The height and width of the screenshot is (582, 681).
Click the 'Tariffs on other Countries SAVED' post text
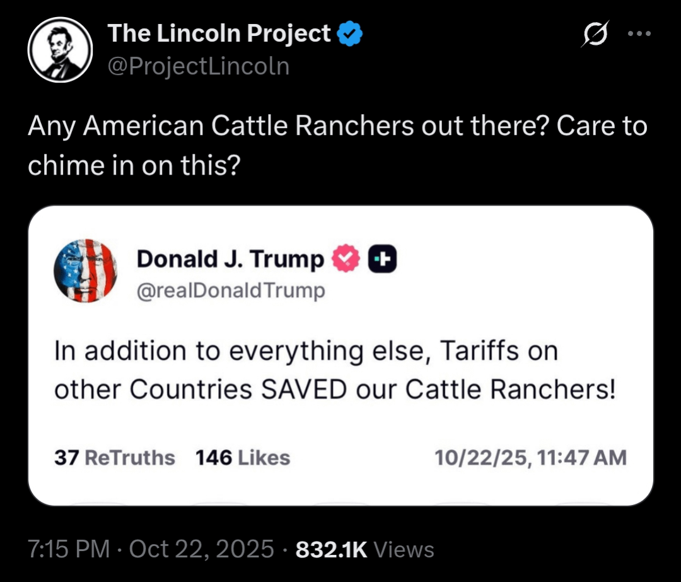(x=334, y=370)
